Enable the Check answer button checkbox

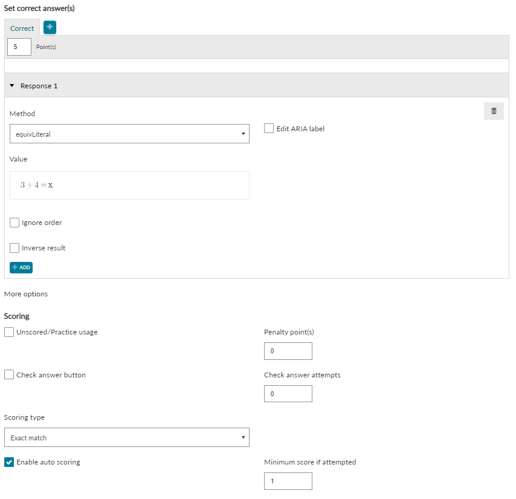9,375
